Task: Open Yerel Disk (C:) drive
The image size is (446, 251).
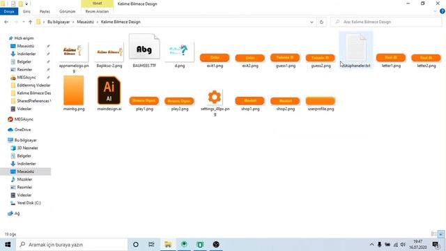Action: pyautogui.click(x=29, y=203)
